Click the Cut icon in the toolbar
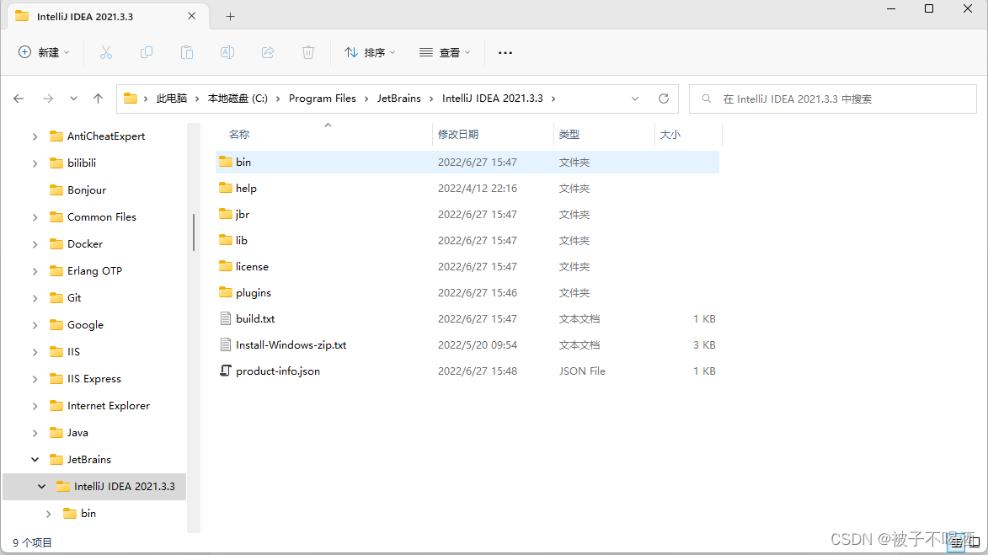 click(105, 52)
